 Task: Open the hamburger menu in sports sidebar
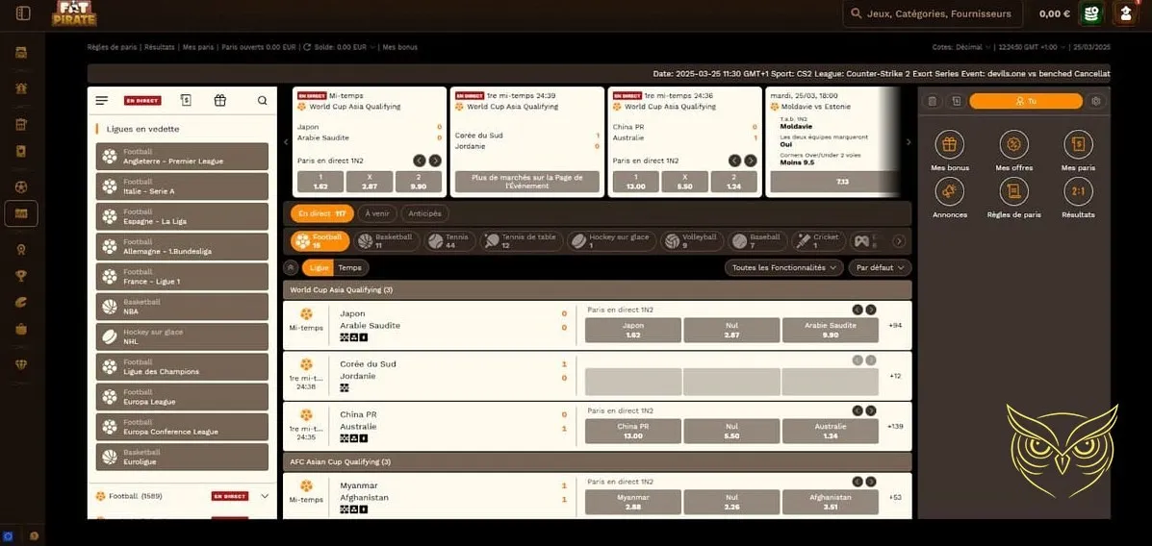(x=102, y=101)
